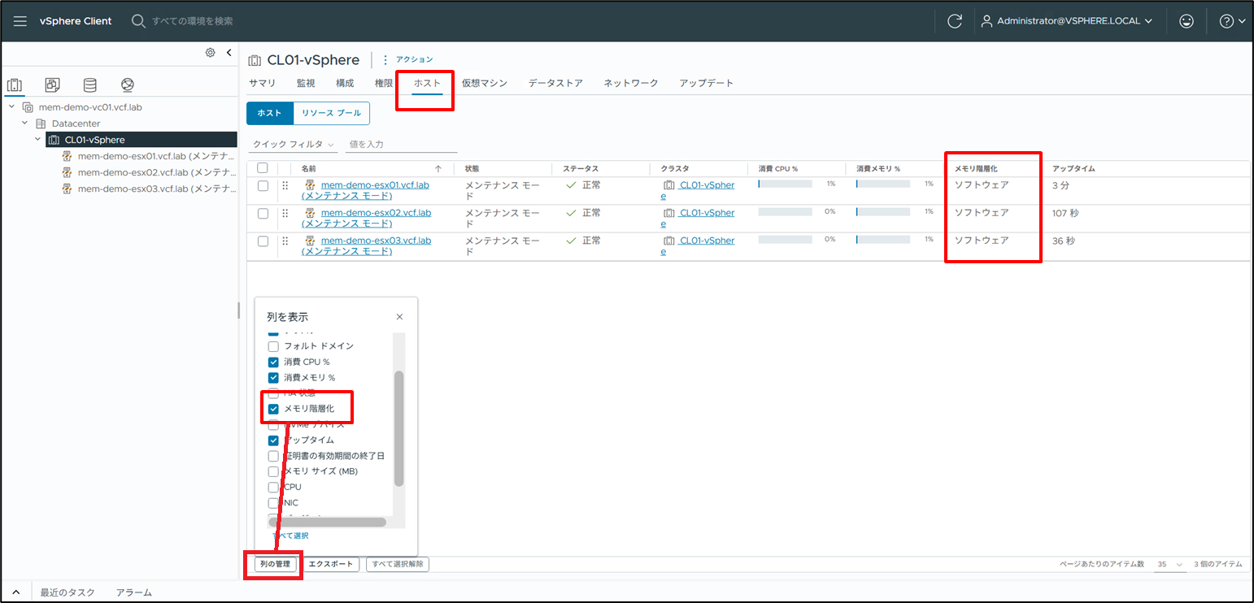Uncheck the メモリ階層化 column checkbox

[274, 409]
